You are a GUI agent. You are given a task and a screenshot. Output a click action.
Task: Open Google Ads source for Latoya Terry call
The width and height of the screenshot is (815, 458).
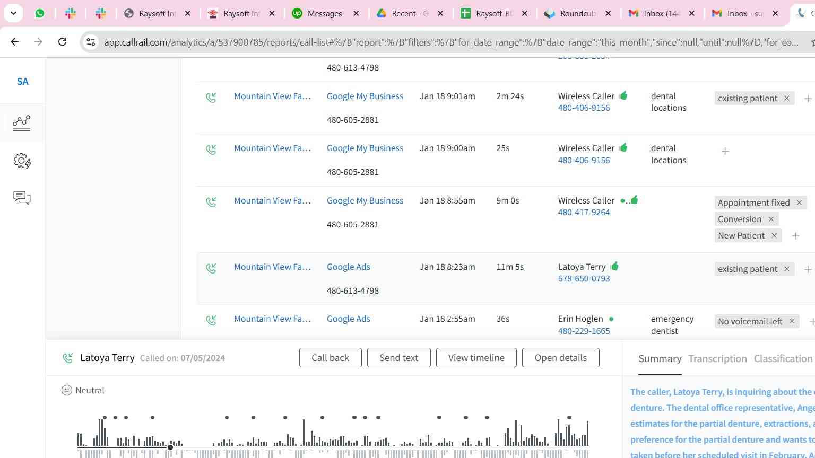pos(349,267)
